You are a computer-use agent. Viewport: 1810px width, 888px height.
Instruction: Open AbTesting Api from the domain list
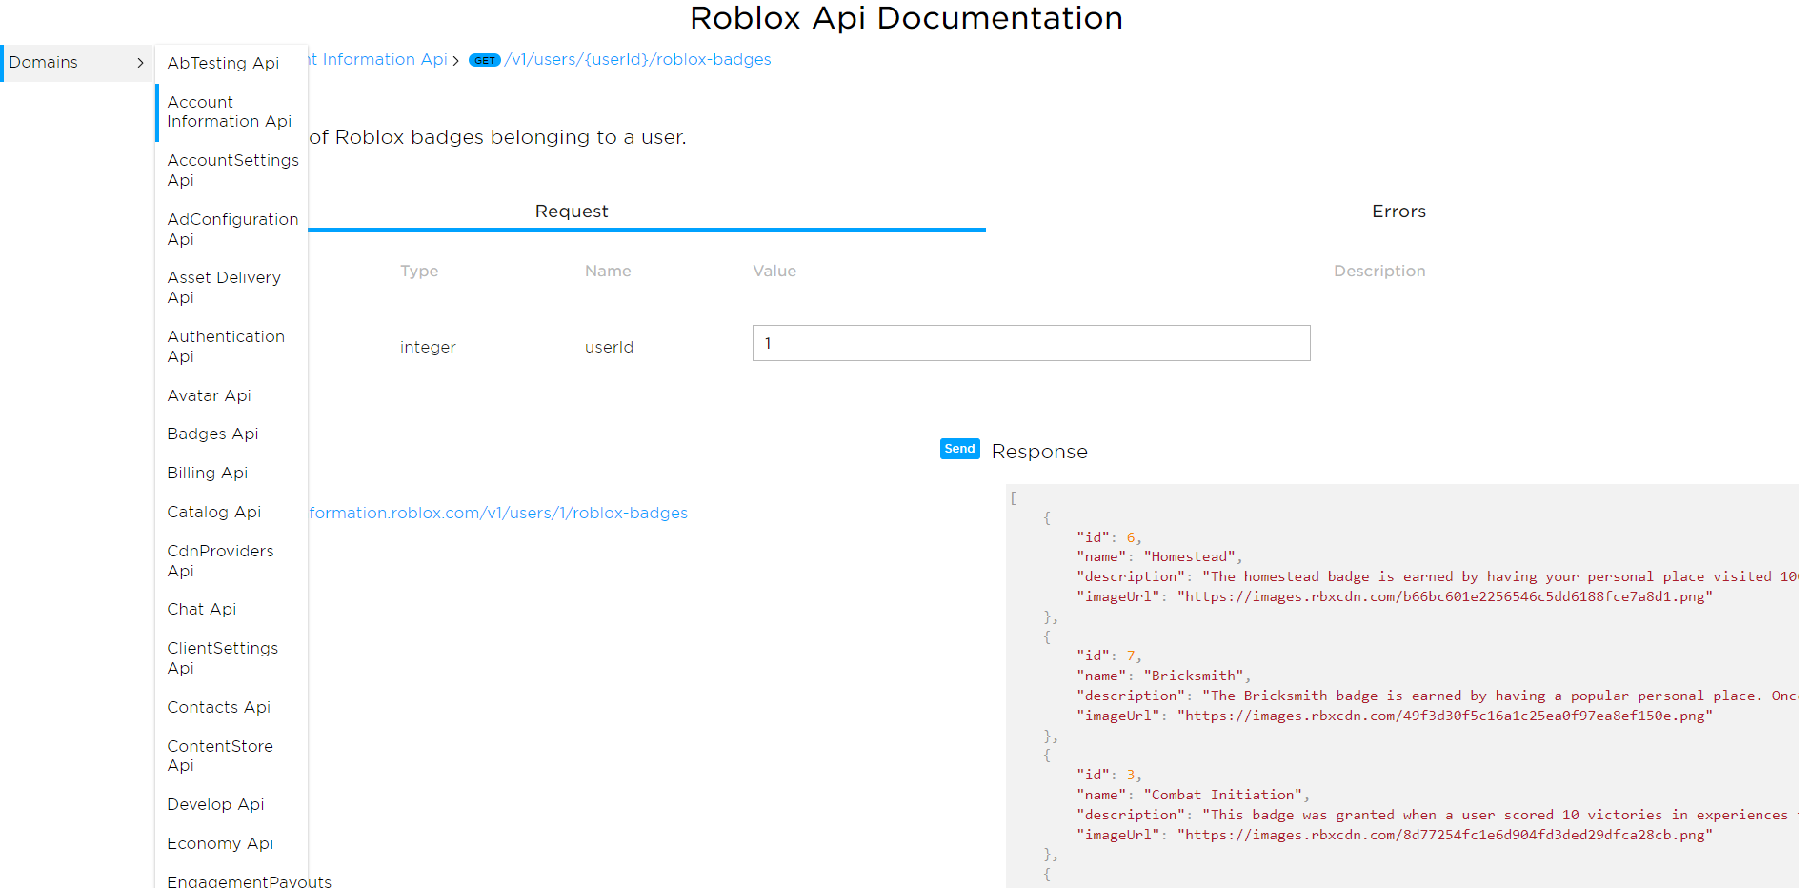(x=223, y=63)
